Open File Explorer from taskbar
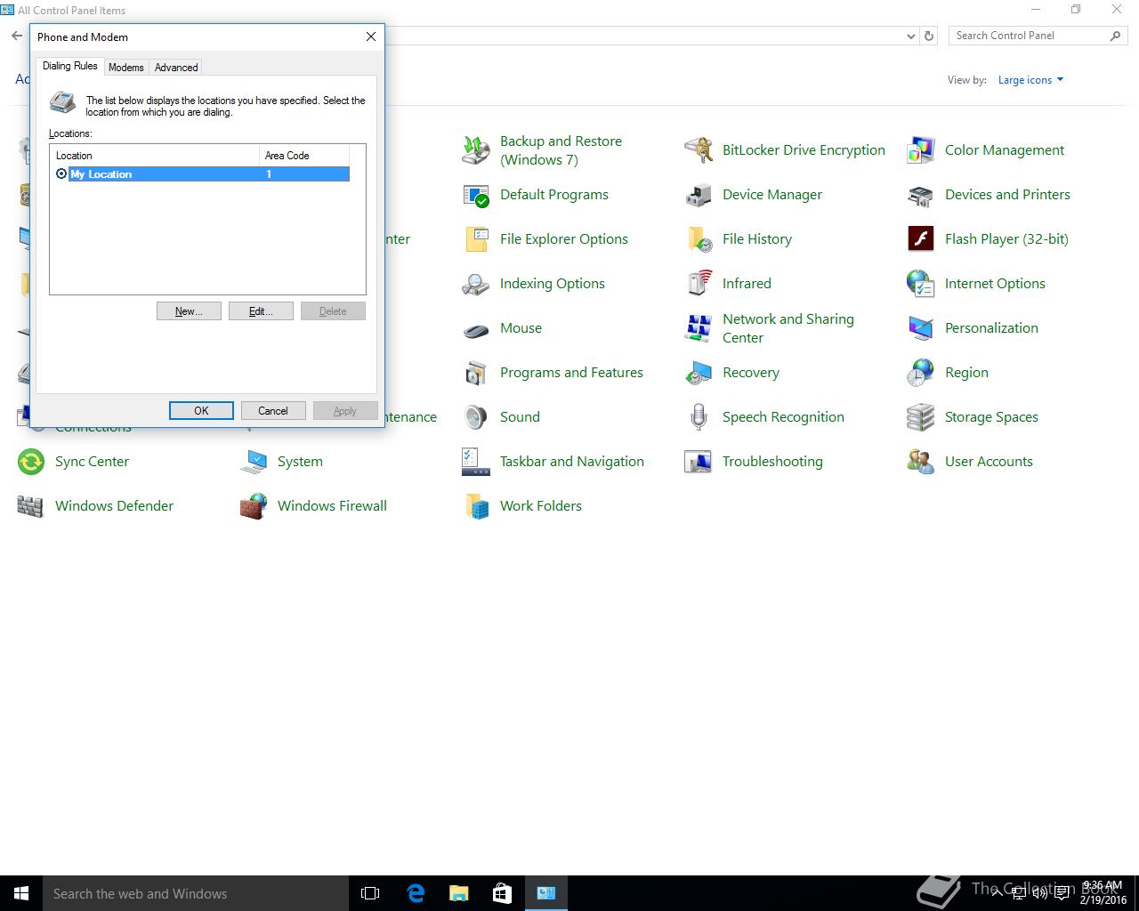Viewport: 1139px width, 911px height. (x=458, y=893)
